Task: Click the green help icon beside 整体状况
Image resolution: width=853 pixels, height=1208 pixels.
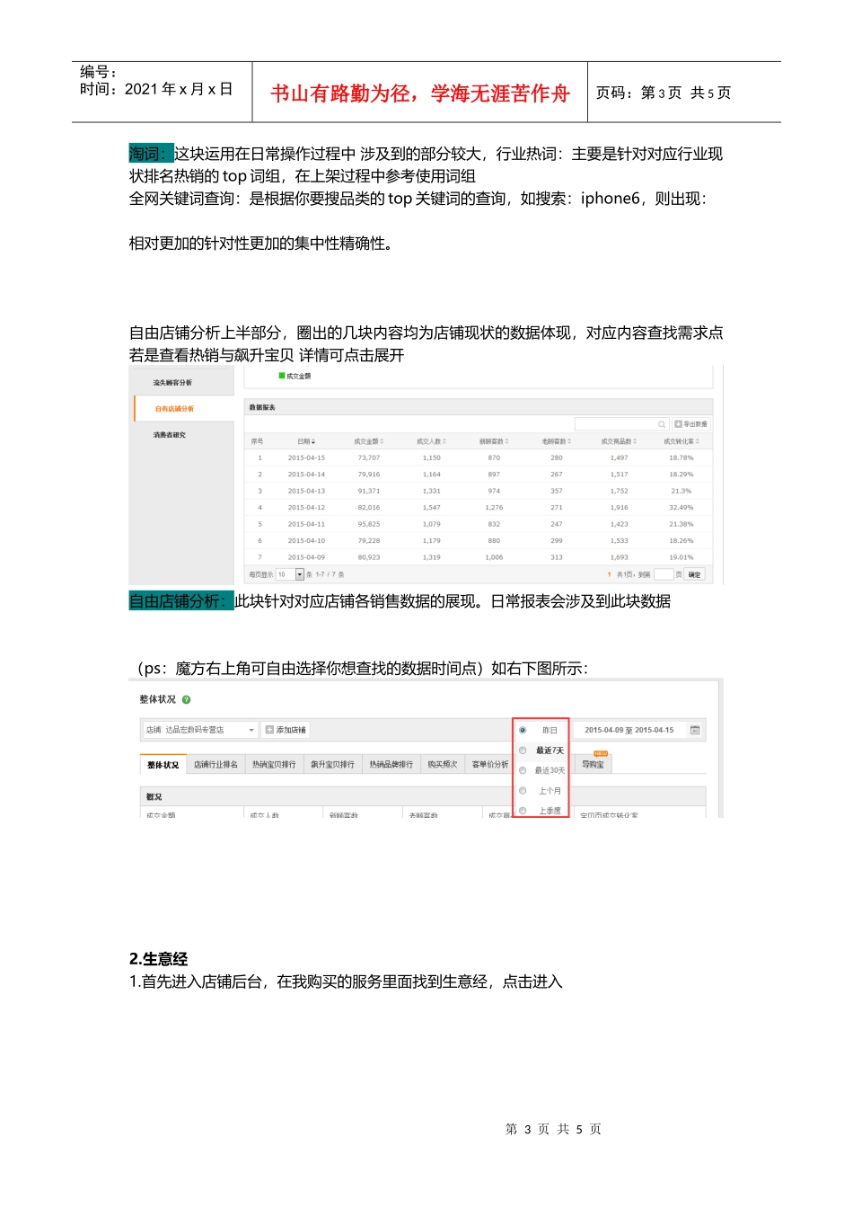Action: pyautogui.click(x=187, y=699)
